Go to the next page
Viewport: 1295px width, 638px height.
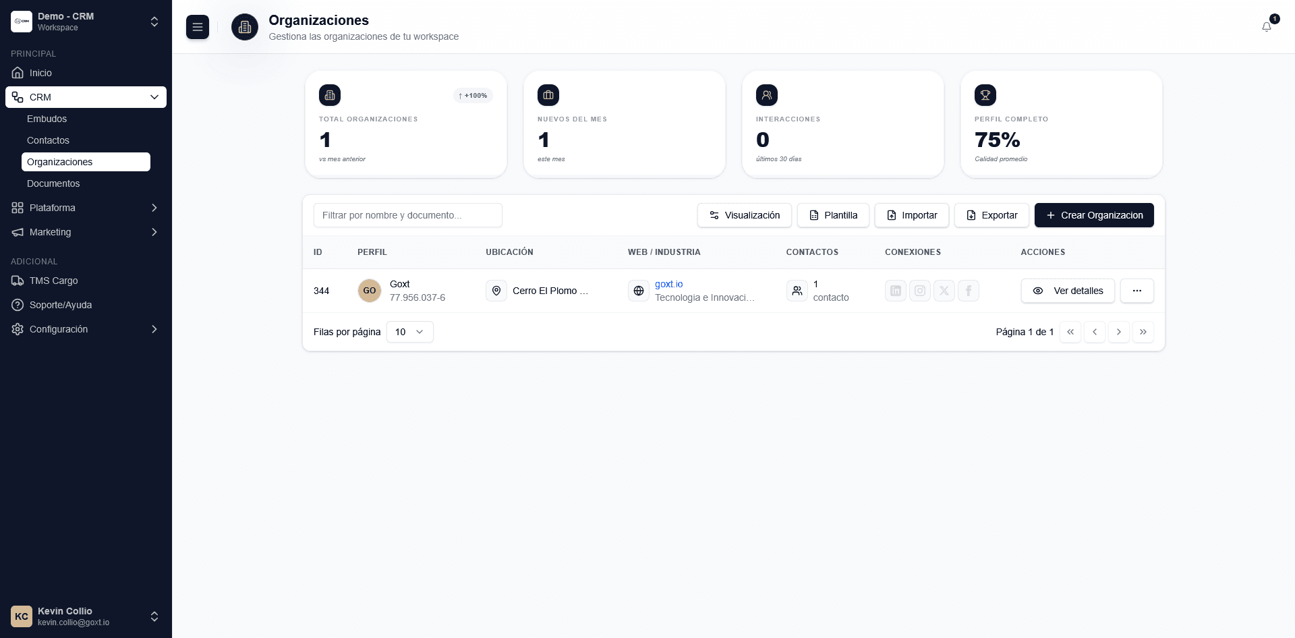coord(1119,332)
